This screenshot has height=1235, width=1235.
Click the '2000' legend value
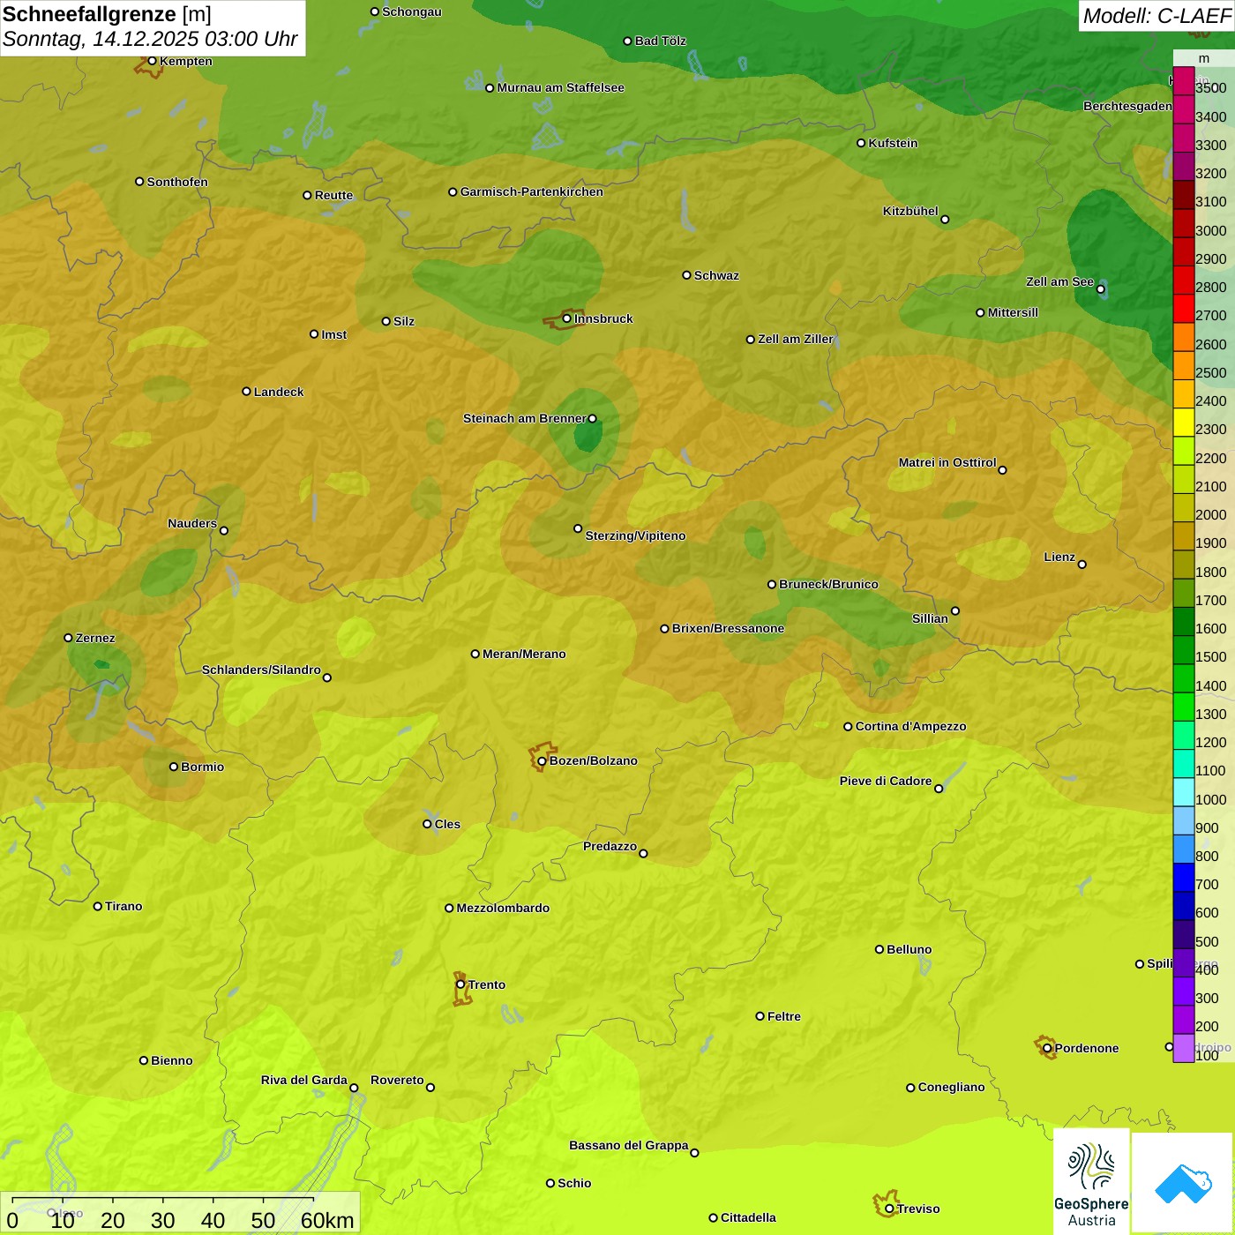click(1211, 515)
